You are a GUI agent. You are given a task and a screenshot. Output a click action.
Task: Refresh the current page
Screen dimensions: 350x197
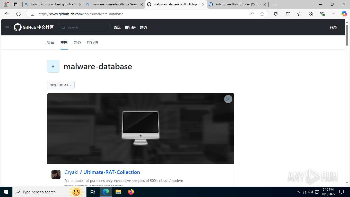(x=19, y=14)
